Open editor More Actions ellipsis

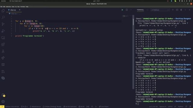click(131, 10)
